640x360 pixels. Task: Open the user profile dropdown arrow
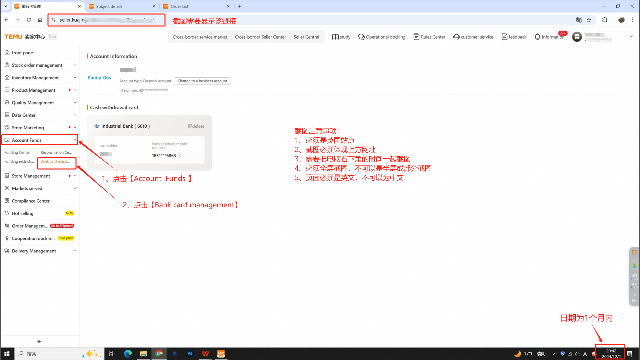(631, 37)
